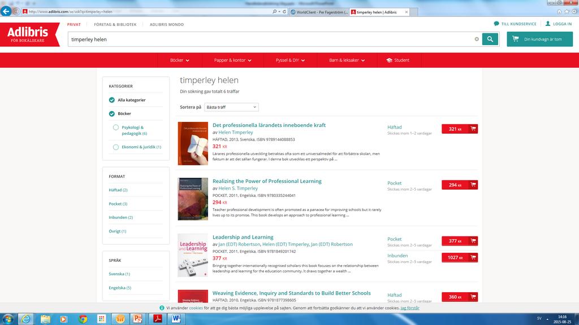Click author link Helen S. Timperley
The width and height of the screenshot is (579, 325).
(238, 188)
